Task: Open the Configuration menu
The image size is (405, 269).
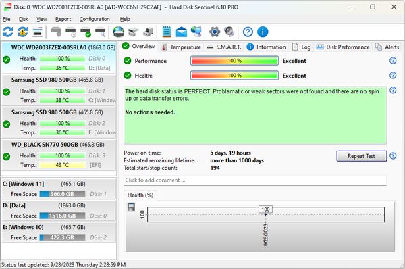Action: [x=94, y=19]
